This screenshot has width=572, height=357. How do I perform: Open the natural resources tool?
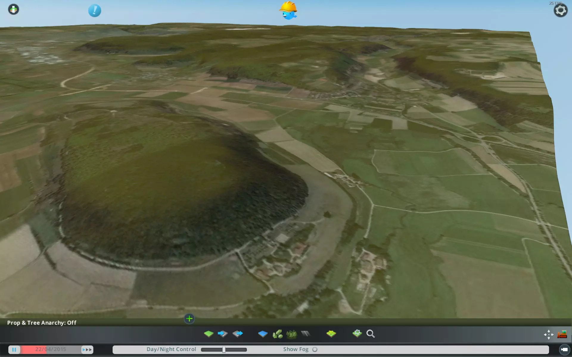click(x=277, y=334)
